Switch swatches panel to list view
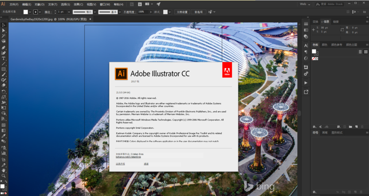This screenshot has height=196, width=369. [x=360, y=52]
